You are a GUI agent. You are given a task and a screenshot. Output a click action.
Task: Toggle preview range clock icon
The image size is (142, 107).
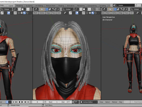45,102
